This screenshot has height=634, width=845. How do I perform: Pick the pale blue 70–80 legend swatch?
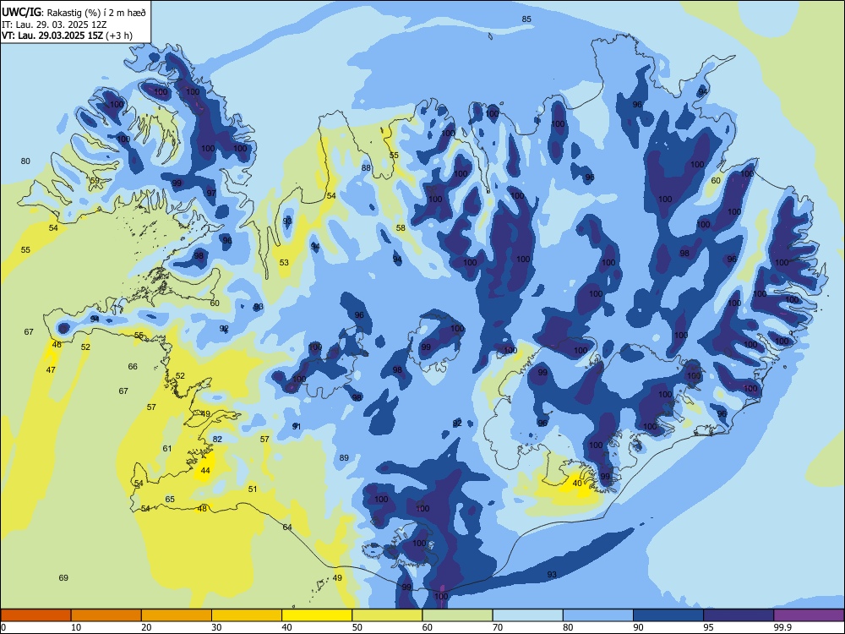tap(527, 615)
